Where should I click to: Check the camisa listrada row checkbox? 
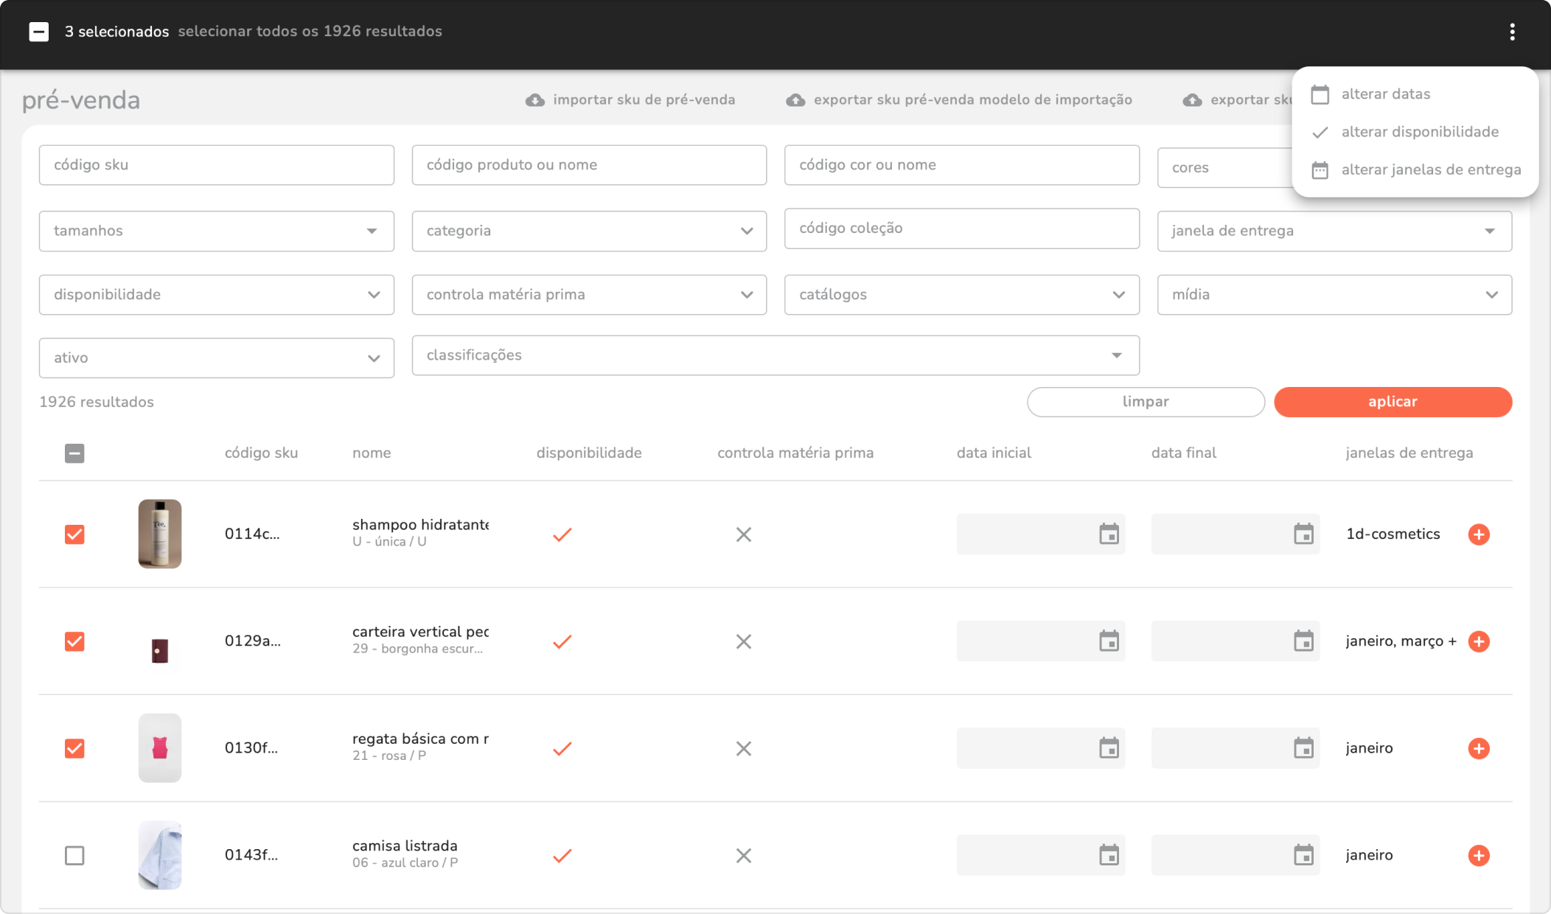point(74,855)
